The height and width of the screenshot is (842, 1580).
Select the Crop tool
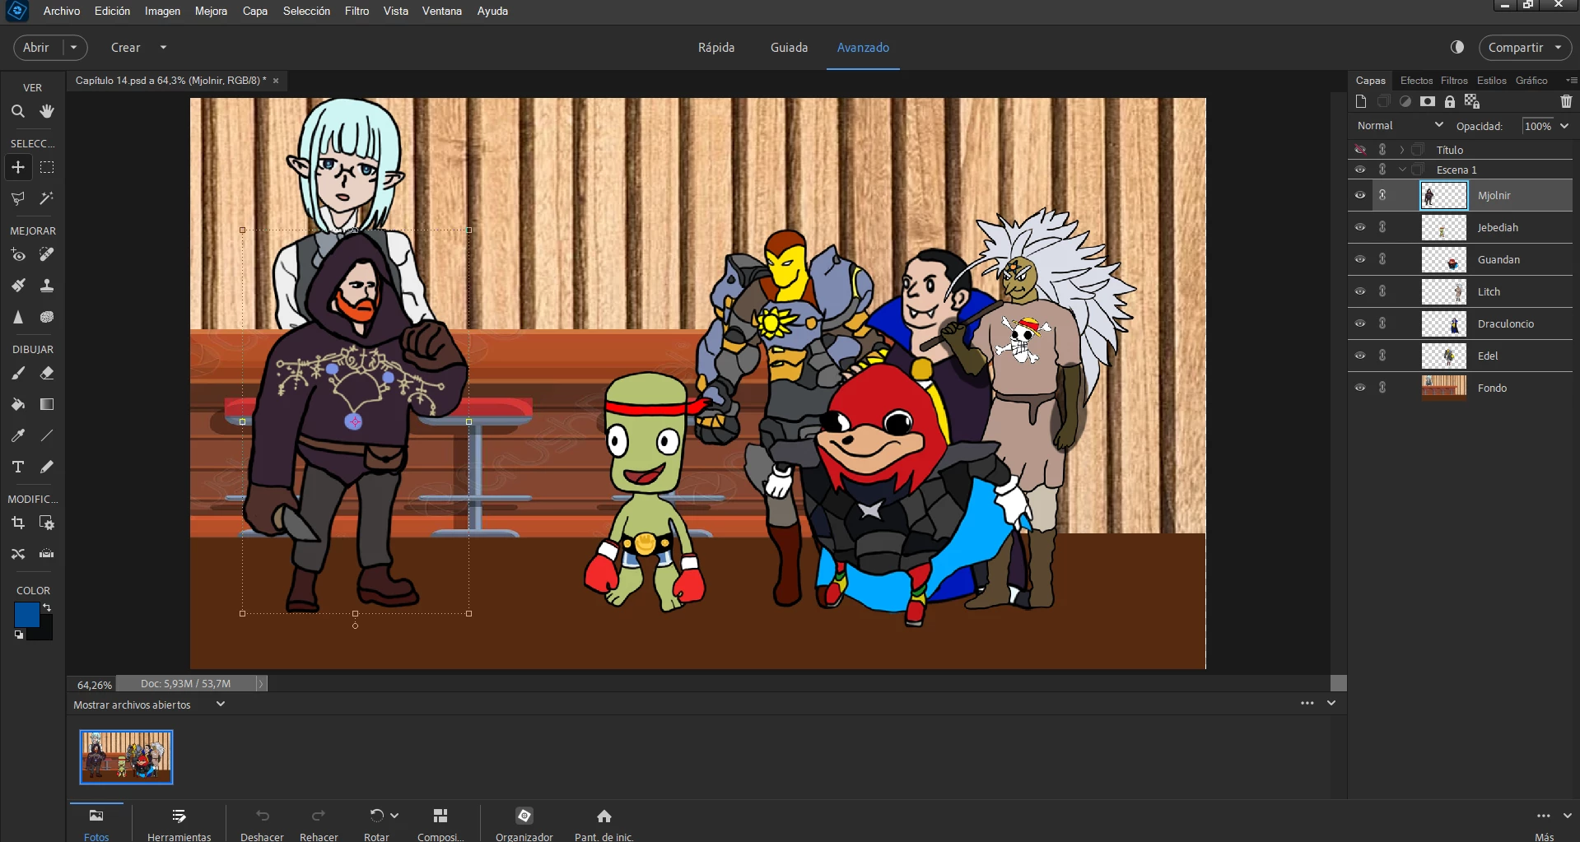[x=17, y=523]
